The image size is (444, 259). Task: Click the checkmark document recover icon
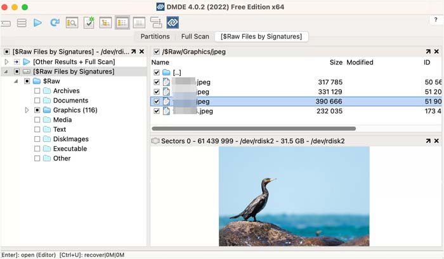pos(89,22)
